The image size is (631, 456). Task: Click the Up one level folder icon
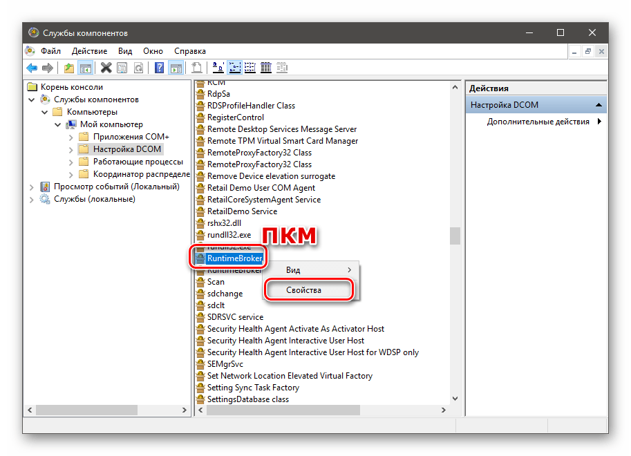tap(68, 68)
